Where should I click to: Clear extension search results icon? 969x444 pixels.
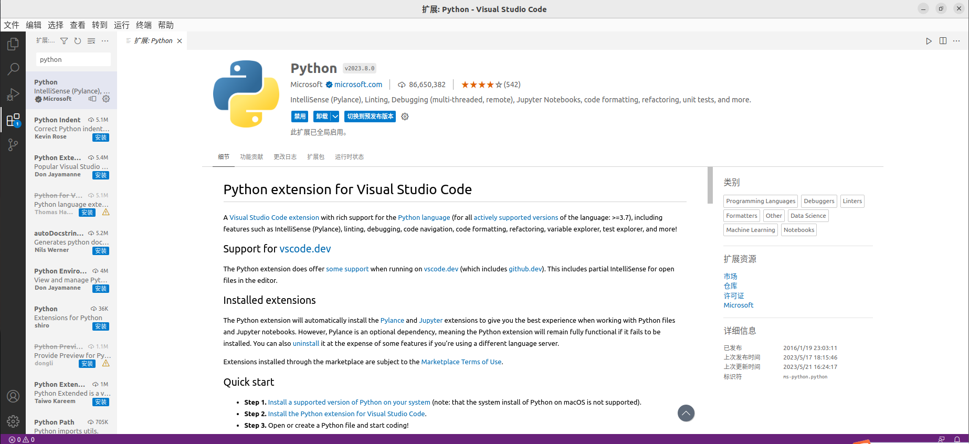click(x=91, y=41)
